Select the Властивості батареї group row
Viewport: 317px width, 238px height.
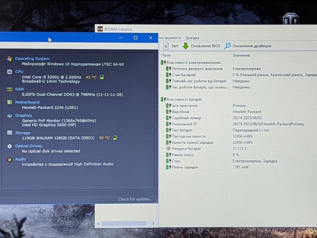tap(181, 99)
